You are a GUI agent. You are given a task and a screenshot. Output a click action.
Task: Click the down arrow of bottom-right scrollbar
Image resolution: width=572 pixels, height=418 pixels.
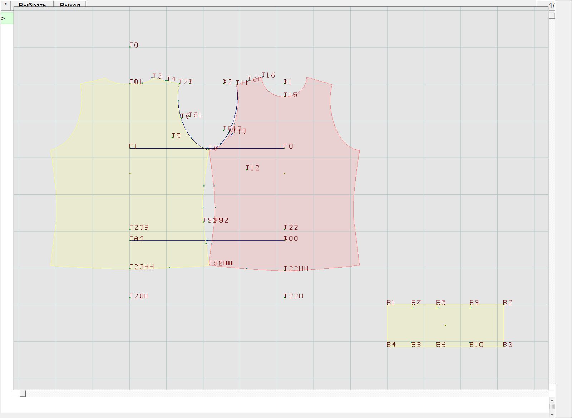point(552,415)
